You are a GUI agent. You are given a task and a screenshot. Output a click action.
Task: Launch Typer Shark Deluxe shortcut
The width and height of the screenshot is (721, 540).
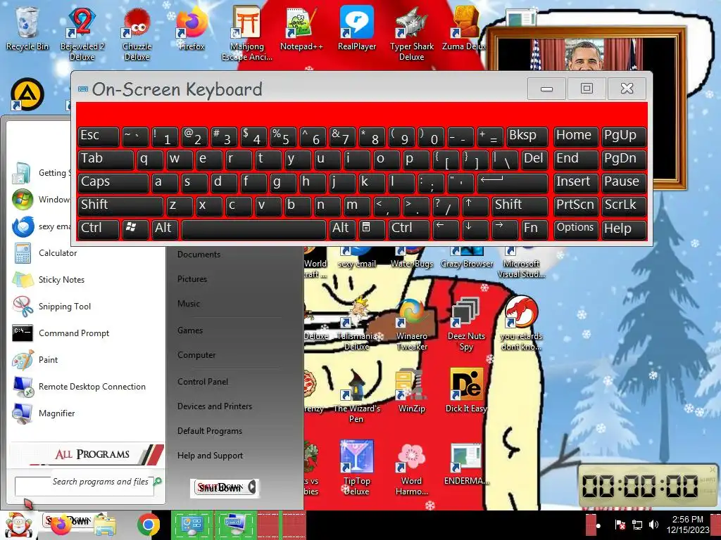point(411,33)
